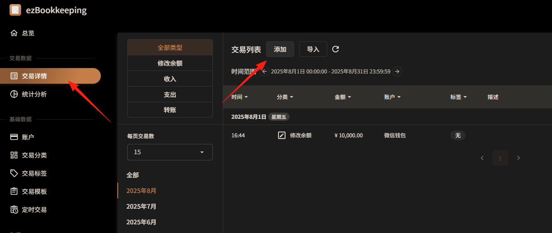The image size is (552, 233).
Task: Select 2025年6月 in the month list
Action: click(x=141, y=222)
